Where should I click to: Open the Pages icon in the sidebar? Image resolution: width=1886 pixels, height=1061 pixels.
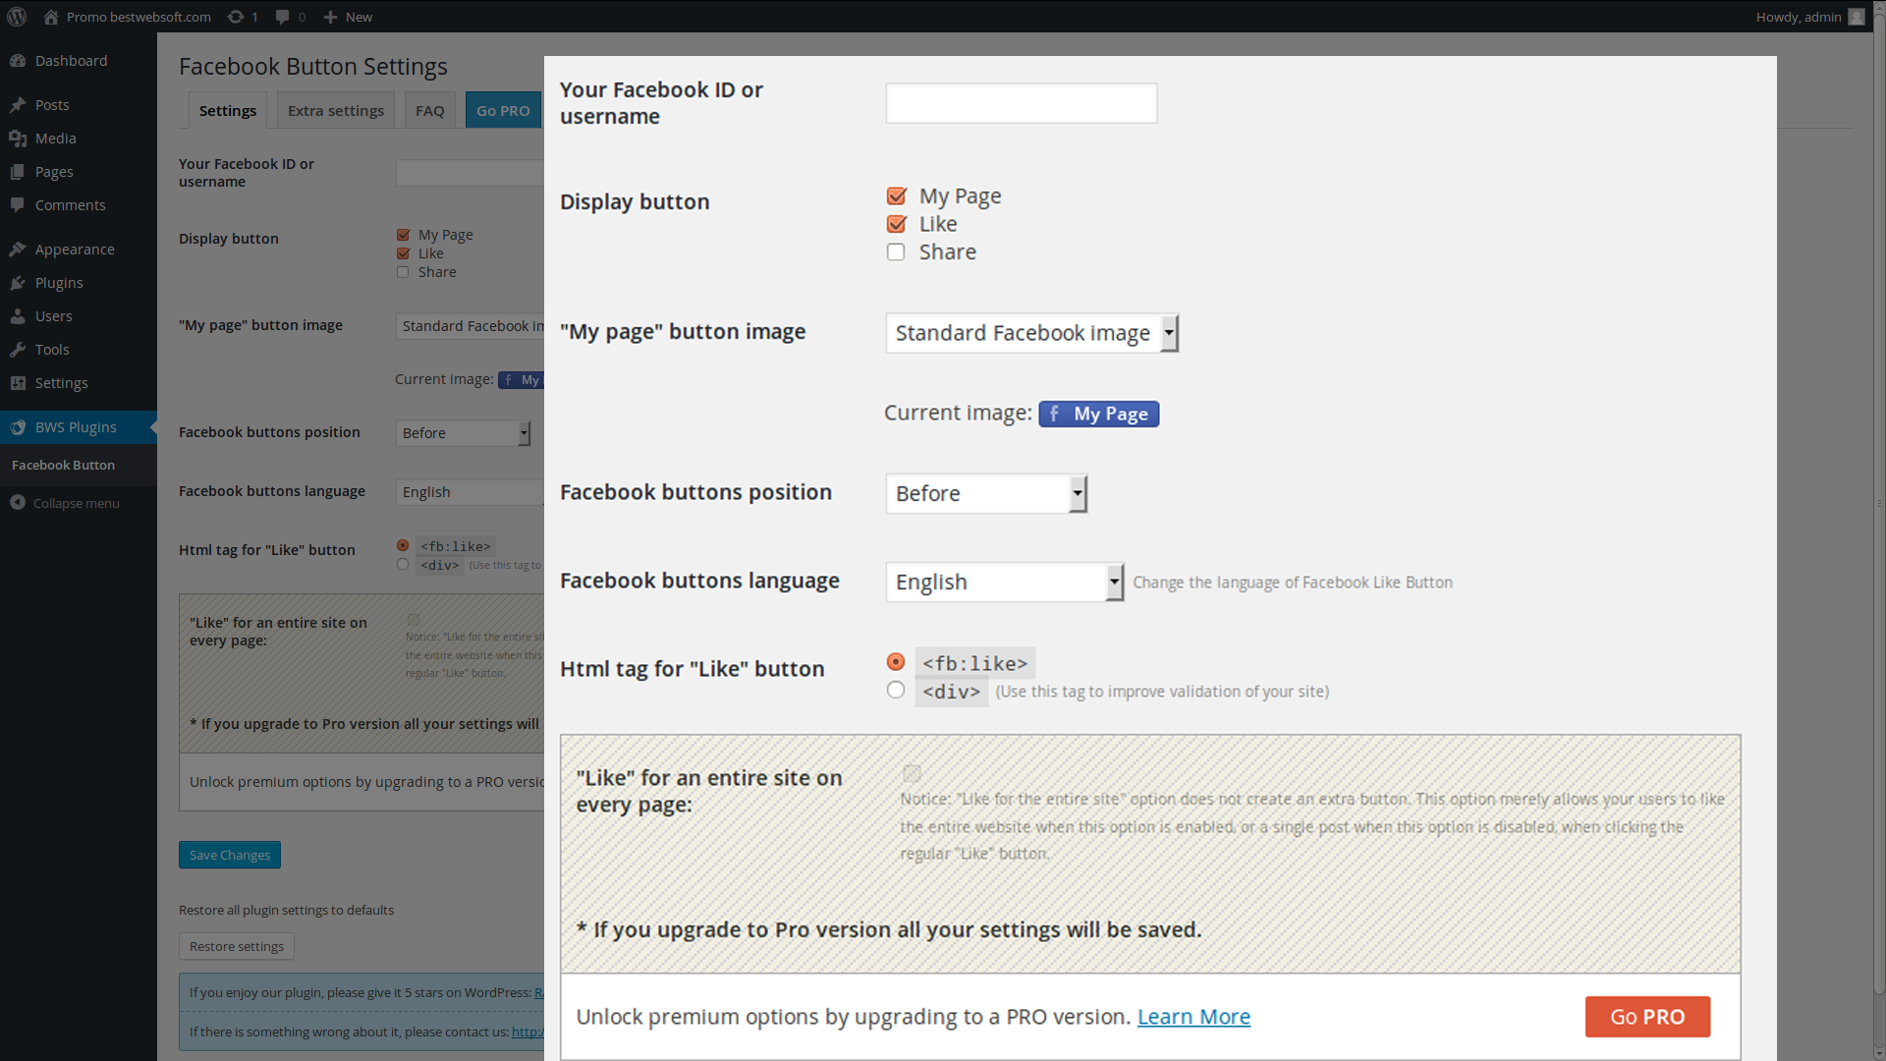click(18, 172)
